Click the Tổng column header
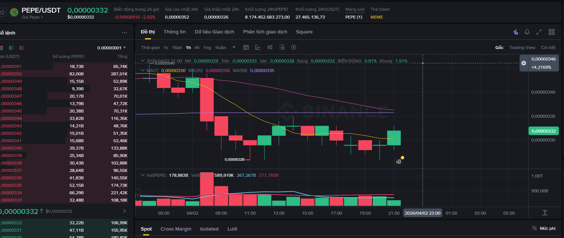 point(122,56)
